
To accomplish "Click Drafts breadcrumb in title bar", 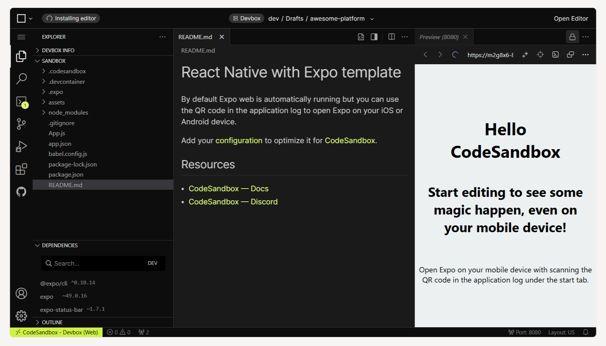I will coord(295,18).
